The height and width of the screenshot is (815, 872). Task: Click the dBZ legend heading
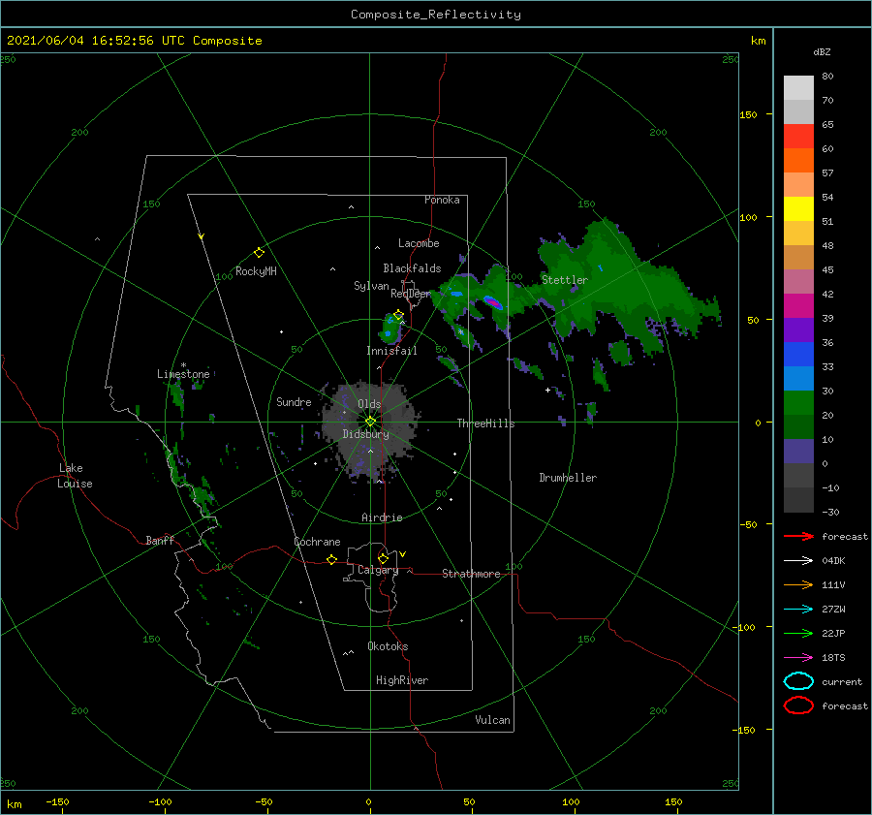[x=822, y=51]
